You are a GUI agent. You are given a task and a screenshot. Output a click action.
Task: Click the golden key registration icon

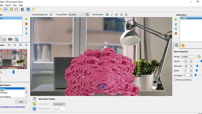tap(33, 9)
